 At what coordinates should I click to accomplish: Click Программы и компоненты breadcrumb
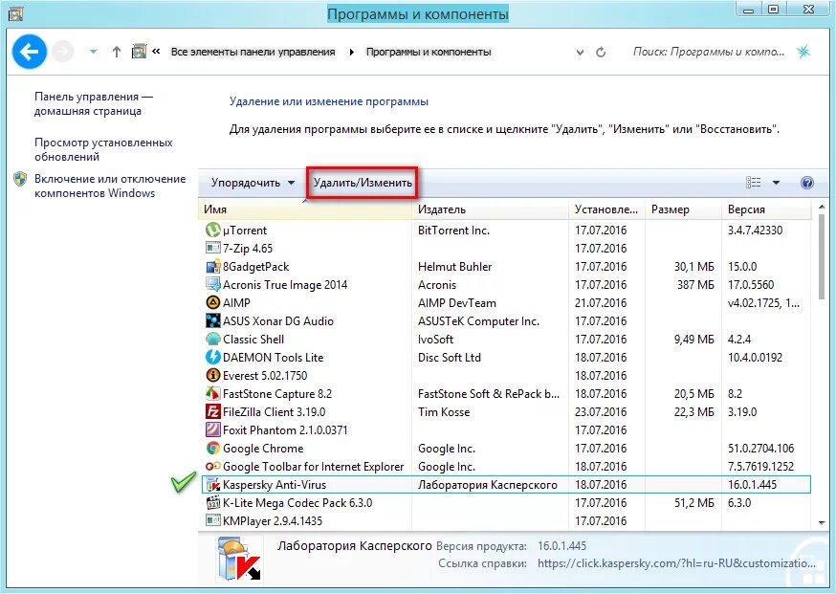(429, 52)
